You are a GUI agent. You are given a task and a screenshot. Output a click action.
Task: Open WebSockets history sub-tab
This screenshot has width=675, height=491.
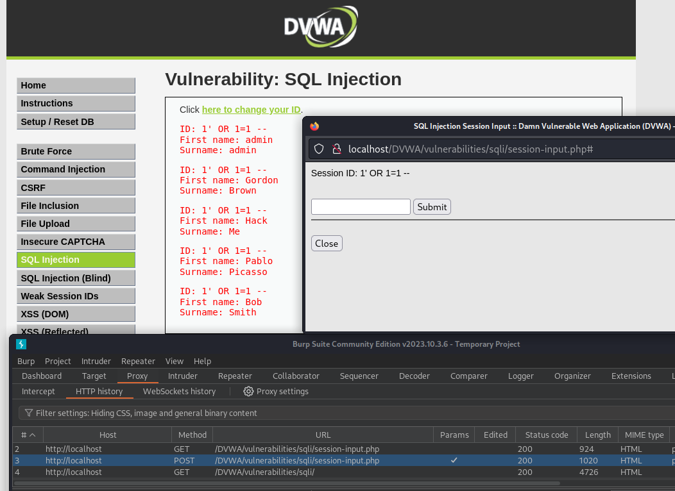pyautogui.click(x=179, y=392)
